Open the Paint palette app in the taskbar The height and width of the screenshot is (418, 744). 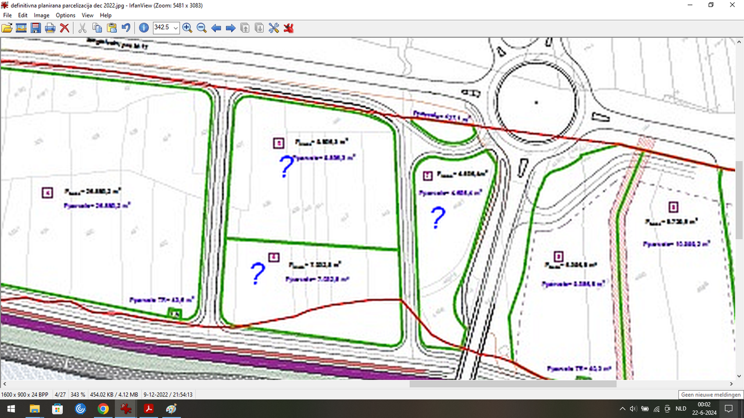(x=171, y=409)
